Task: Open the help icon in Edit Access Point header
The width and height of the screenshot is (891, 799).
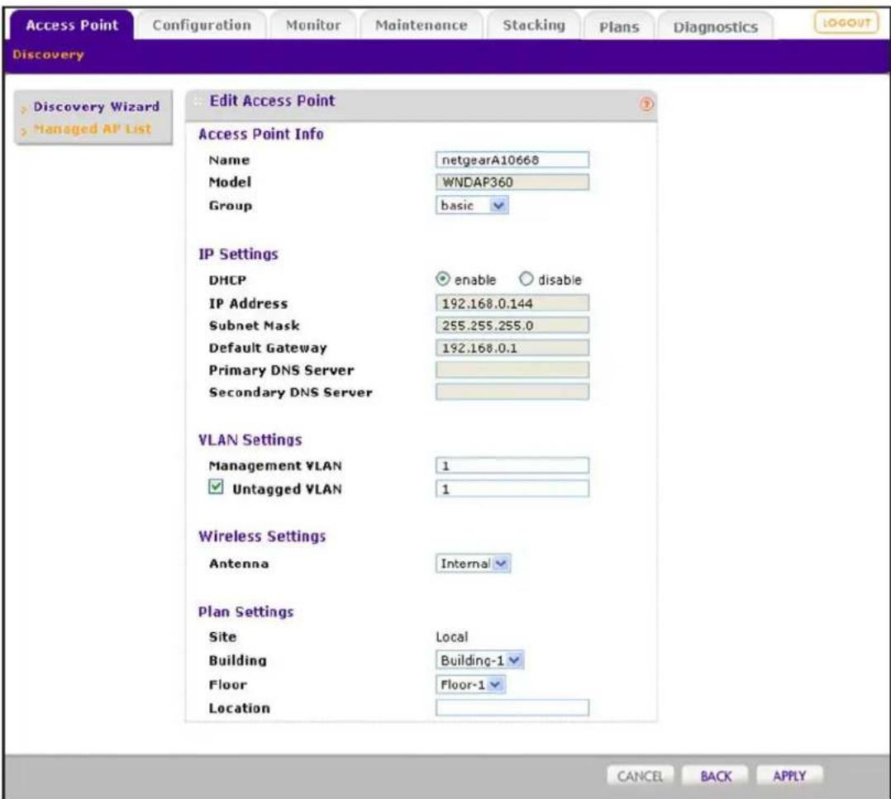Action: pos(646,104)
